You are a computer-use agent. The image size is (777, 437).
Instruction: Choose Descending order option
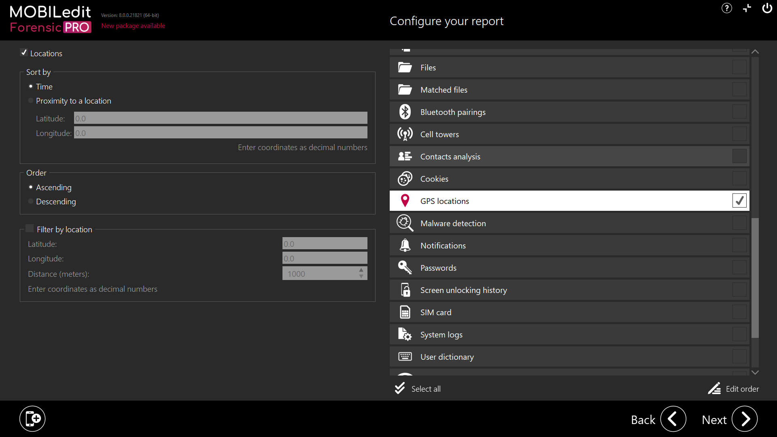(x=31, y=202)
